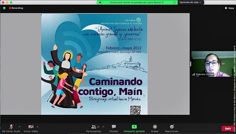The width and height of the screenshot is (236, 134).
Task: Open the Reacciones emoji menu
Action: (172, 127)
